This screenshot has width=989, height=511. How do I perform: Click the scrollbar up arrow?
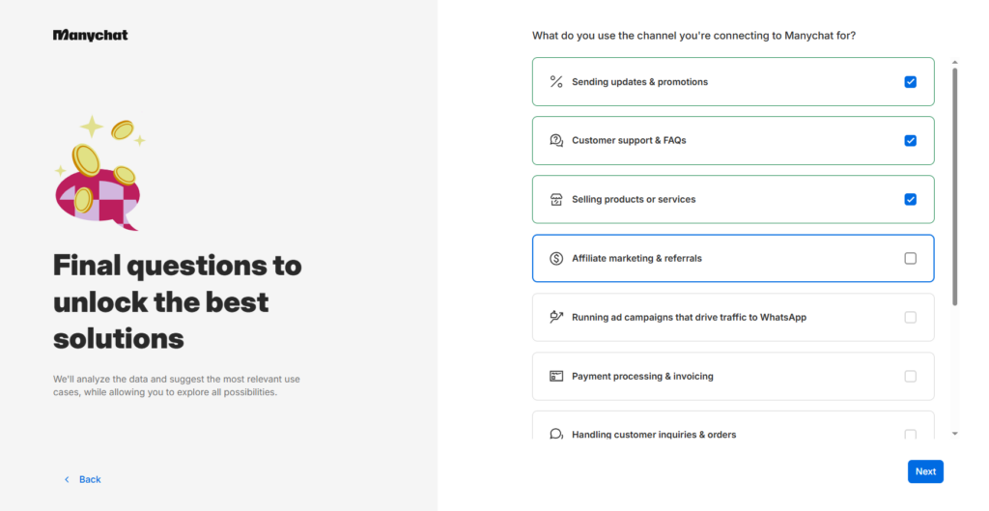click(x=955, y=63)
